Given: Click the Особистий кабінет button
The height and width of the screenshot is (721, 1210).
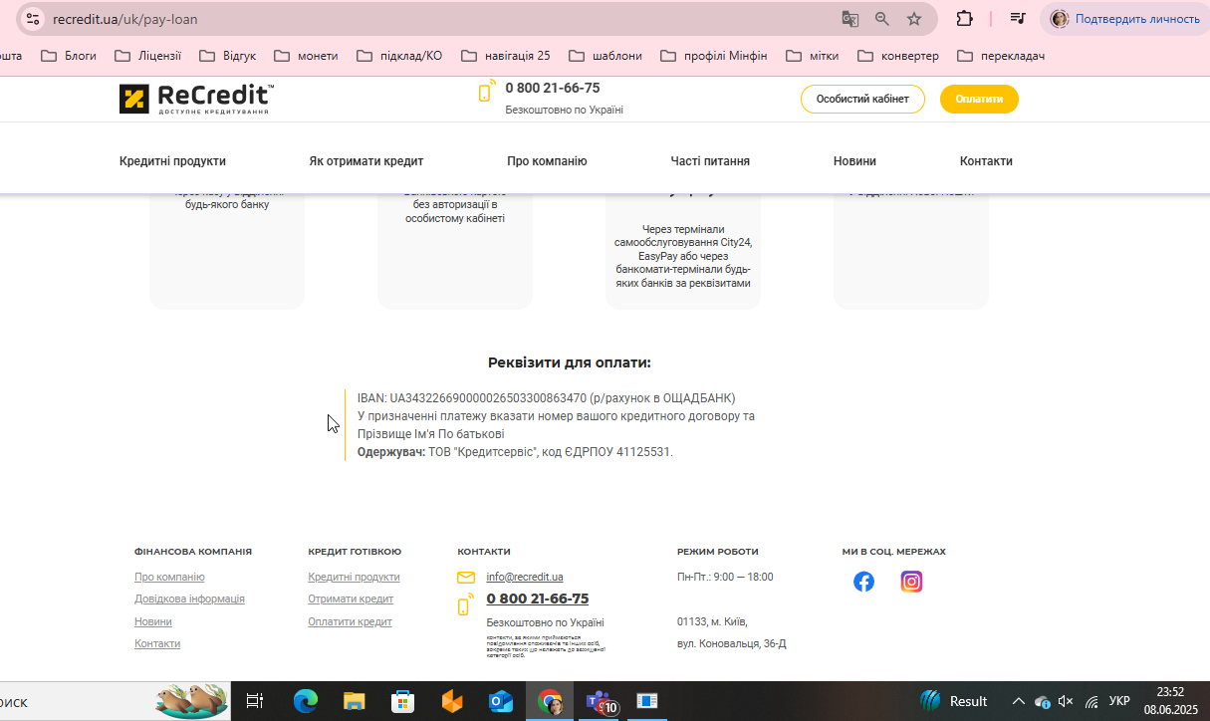Looking at the screenshot, I should [x=862, y=100].
